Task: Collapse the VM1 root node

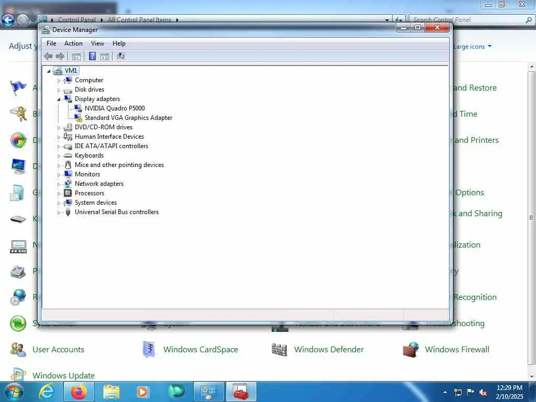Action: click(x=49, y=71)
